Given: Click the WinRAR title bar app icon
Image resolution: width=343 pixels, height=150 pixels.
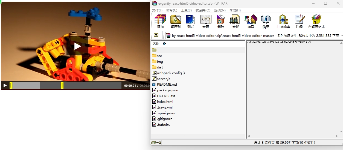Looking at the screenshot, I should 155,3.
